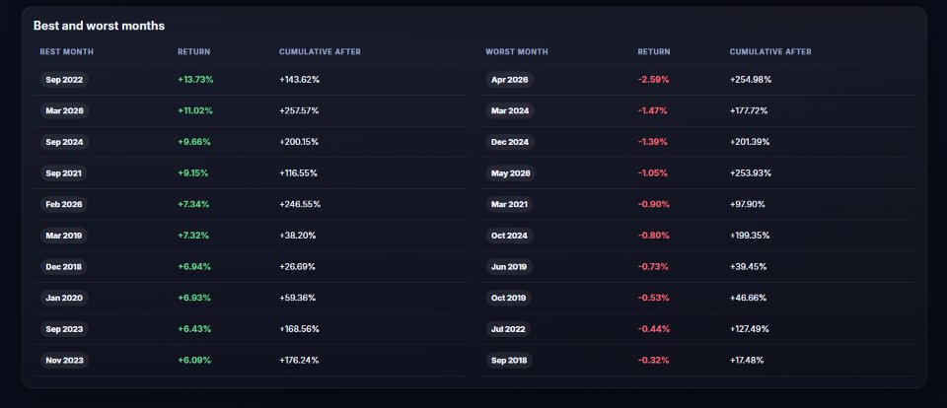Click the May 2026 worst month pill
This screenshot has width=947, height=408.
pyautogui.click(x=510, y=173)
